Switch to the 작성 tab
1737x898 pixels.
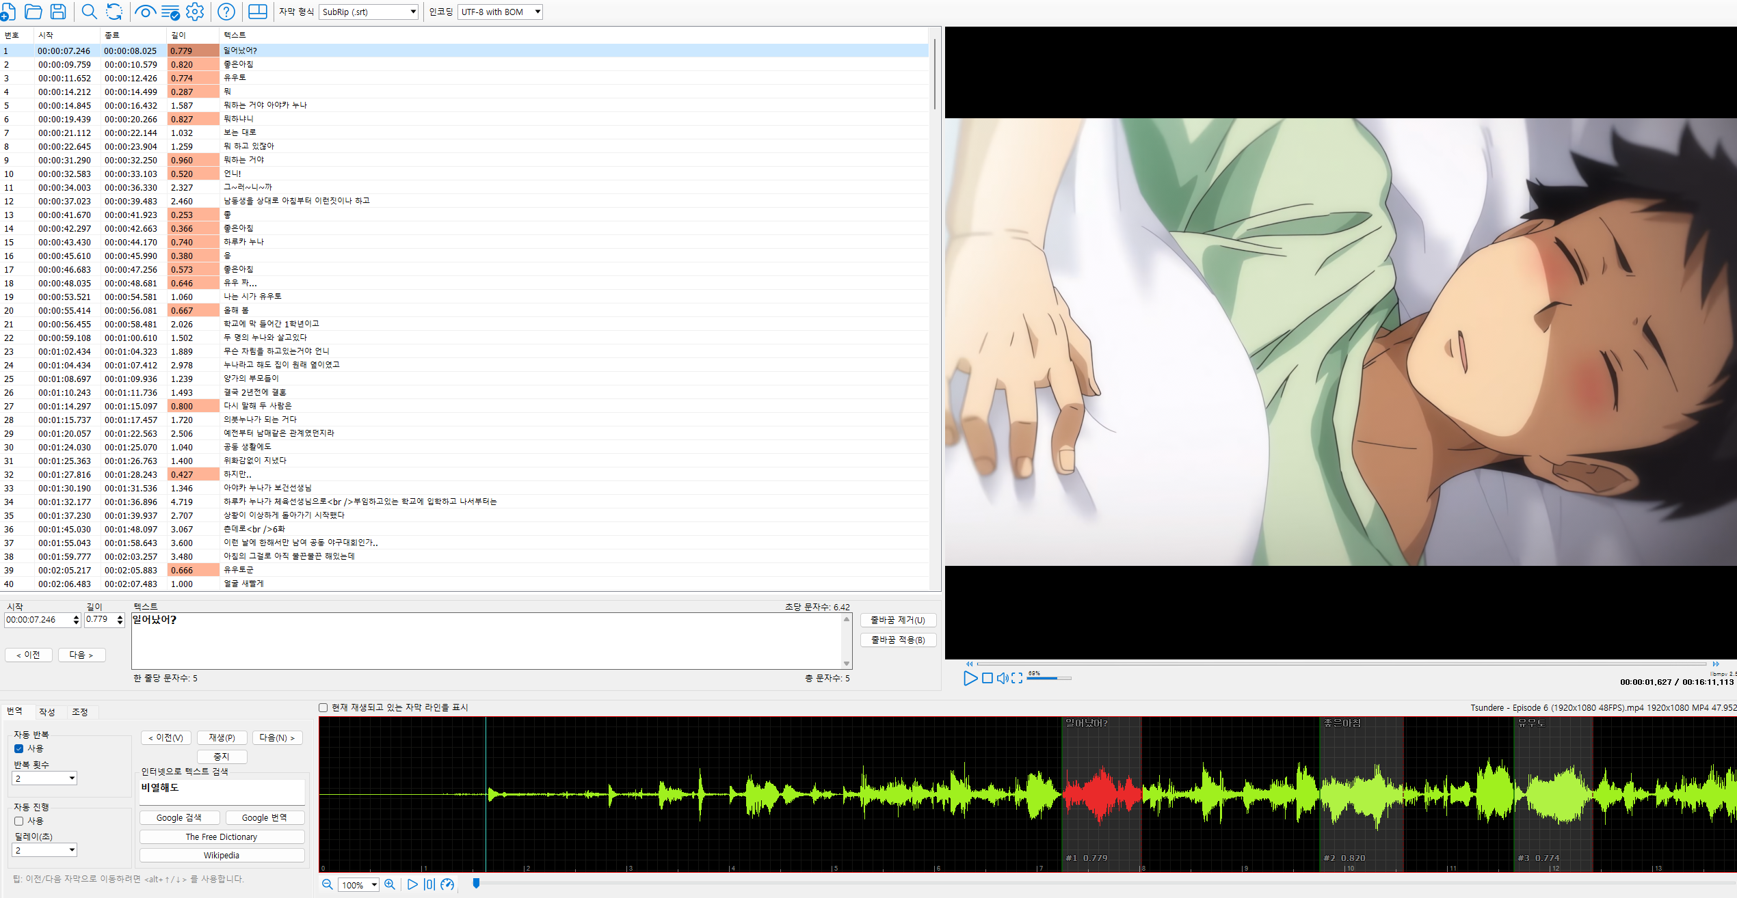tap(47, 711)
